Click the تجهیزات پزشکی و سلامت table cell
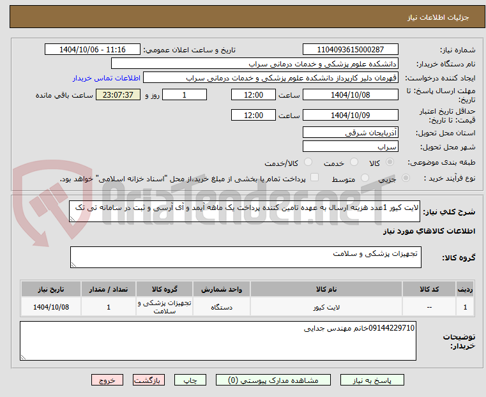486x397 pixels. pos(165,307)
